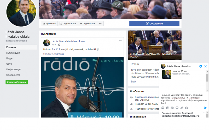Click the Rólam heading in info card
Viewport: 209px width, 130px height.
(x=135, y=64)
